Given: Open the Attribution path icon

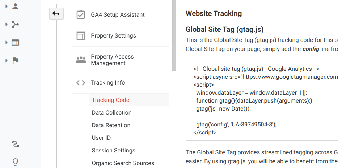Looking at the screenshot, I should [15, 144].
